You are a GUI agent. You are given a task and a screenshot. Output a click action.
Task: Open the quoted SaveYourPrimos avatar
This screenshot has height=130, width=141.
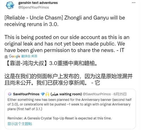(10, 94)
